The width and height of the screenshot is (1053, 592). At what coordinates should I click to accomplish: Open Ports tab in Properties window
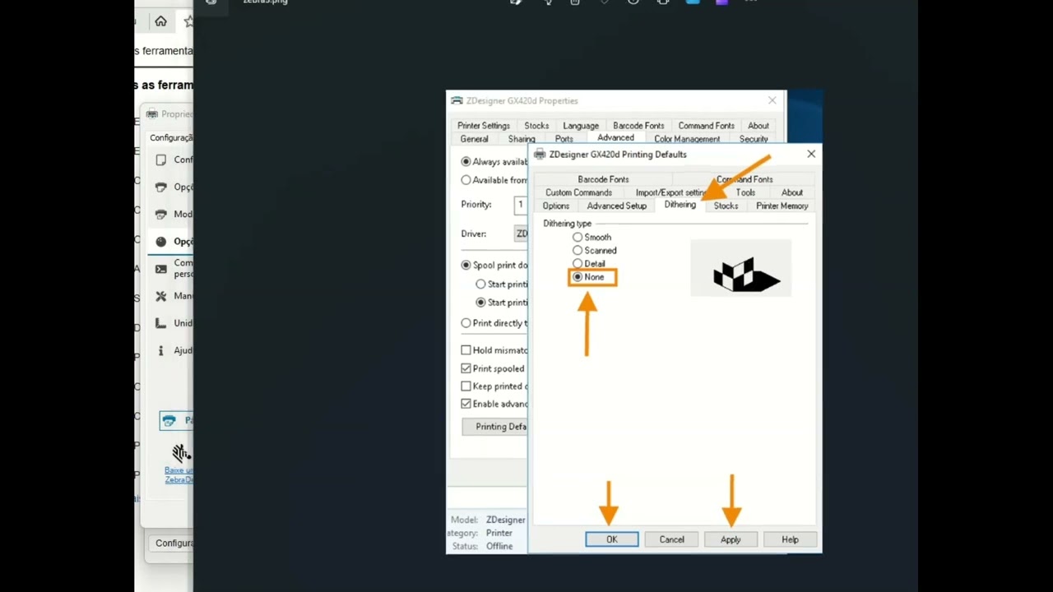[564, 139]
